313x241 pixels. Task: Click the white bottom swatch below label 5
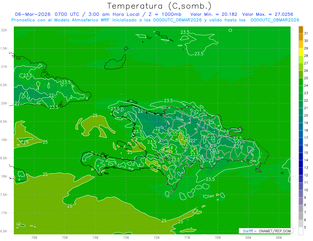[x=301, y=231]
